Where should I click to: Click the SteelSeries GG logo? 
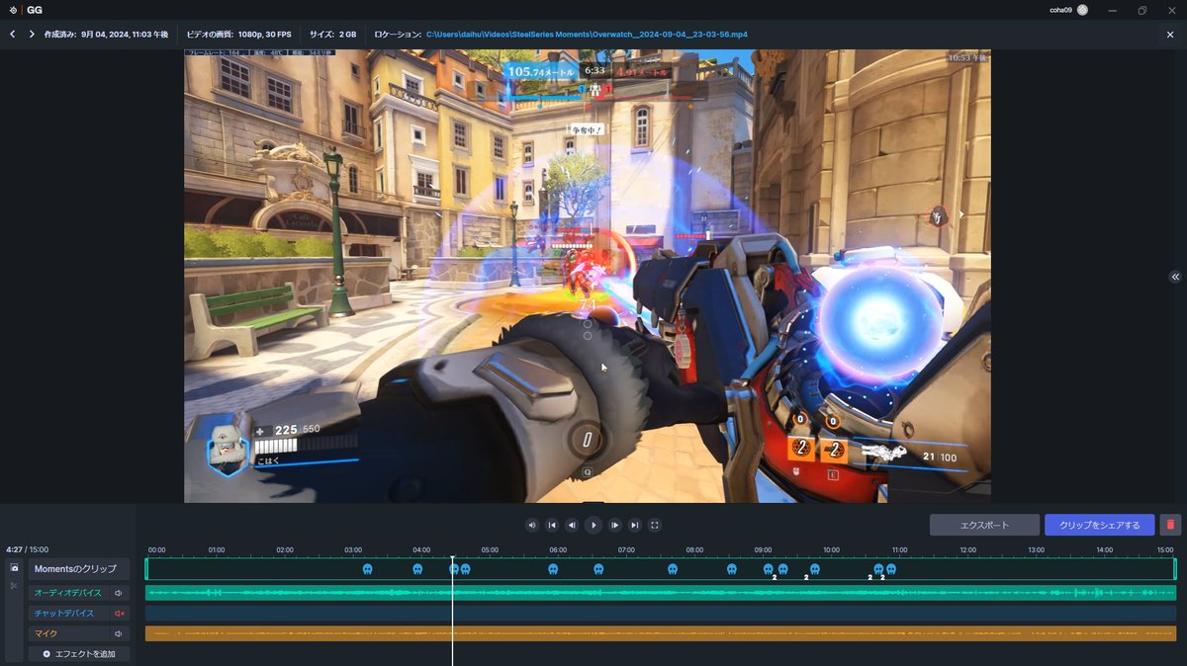pos(25,10)
